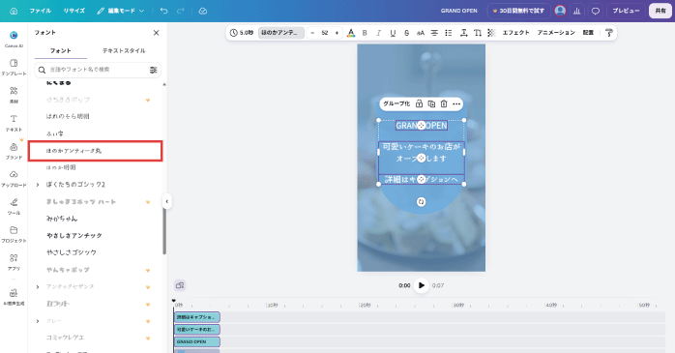Open アップロード panel in sidebar
Viewport: 675px width, 353px height.
[14, 179]
